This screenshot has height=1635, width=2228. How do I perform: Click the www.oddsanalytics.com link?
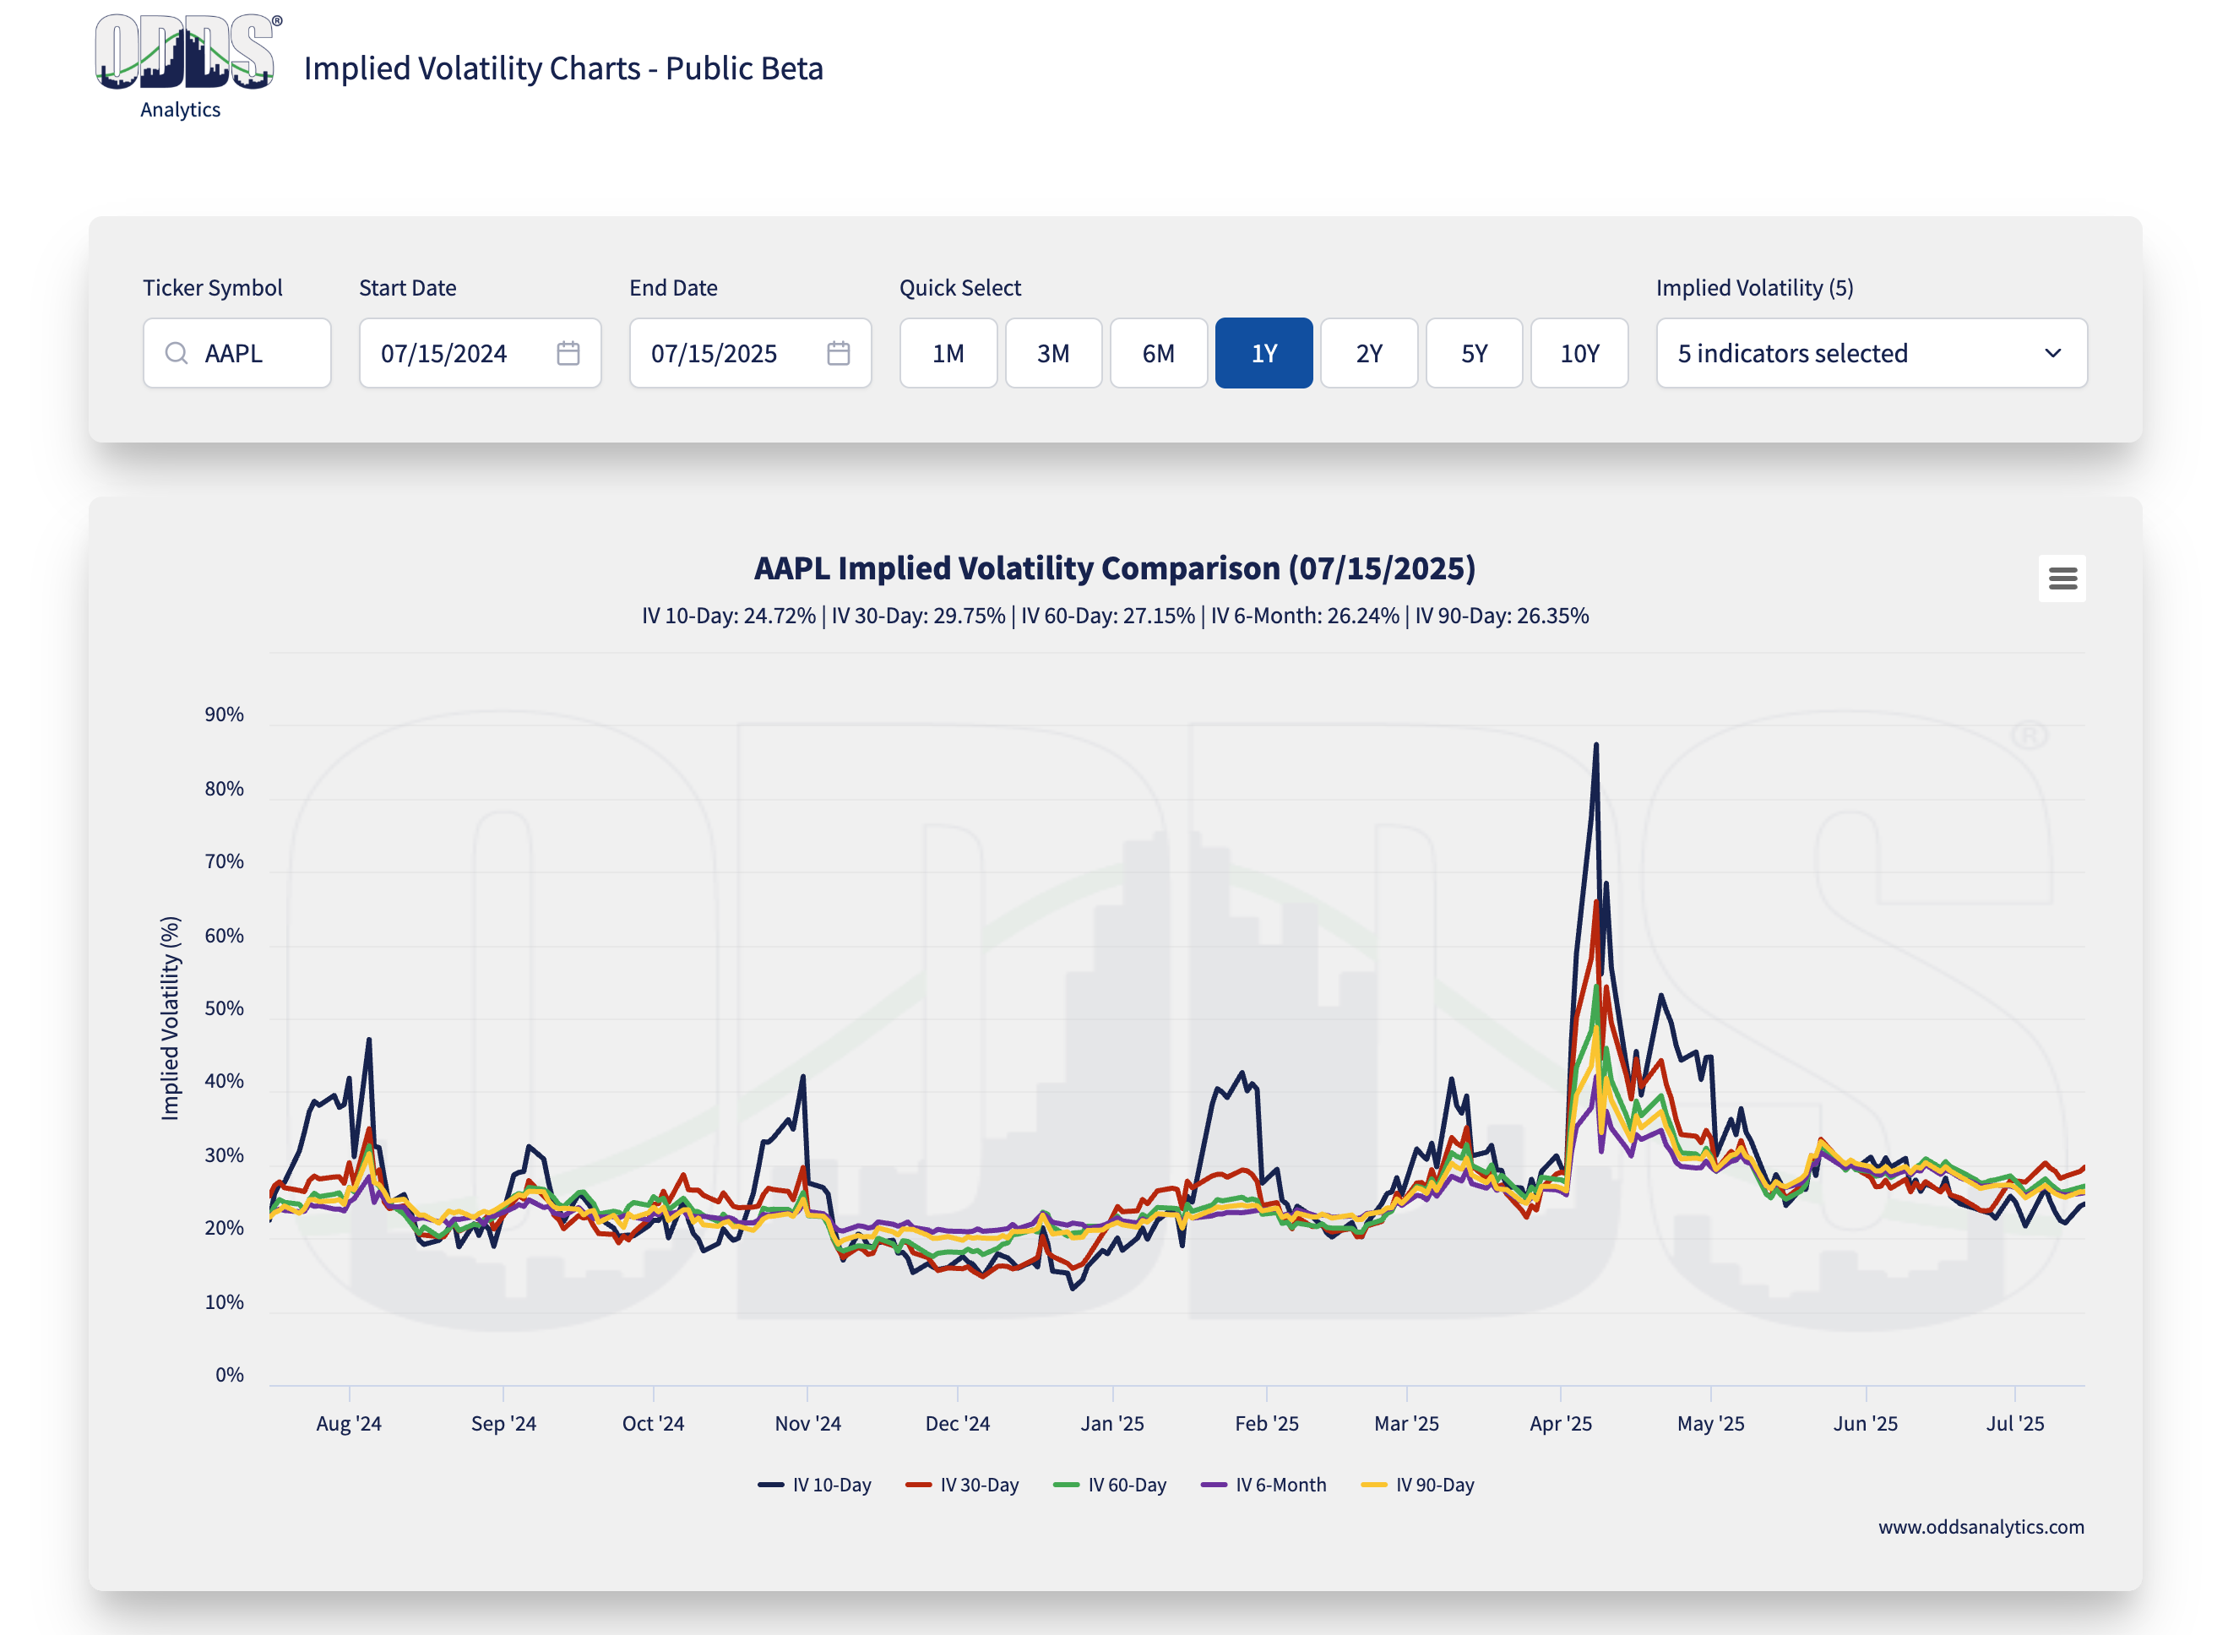point(1981,1527)
